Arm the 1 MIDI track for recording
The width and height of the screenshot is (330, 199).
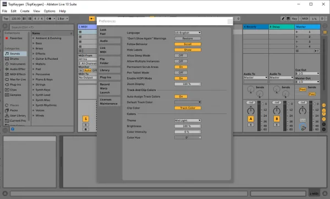pyautogui.click(x=86, y=129)
